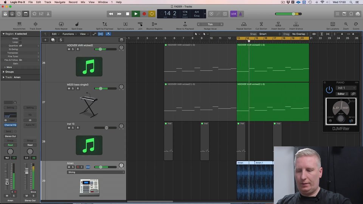This screenshot has height=204, width=363.
Task: Click the Insert Section icon
Action: (278, 24)
